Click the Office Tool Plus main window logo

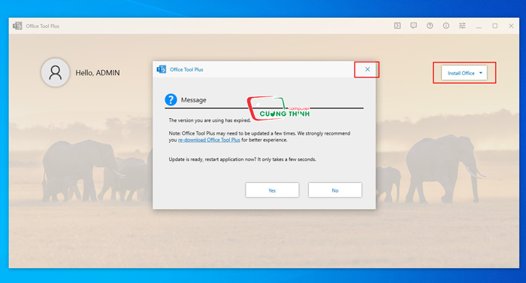pyautogui.click(x=17, y=26)
